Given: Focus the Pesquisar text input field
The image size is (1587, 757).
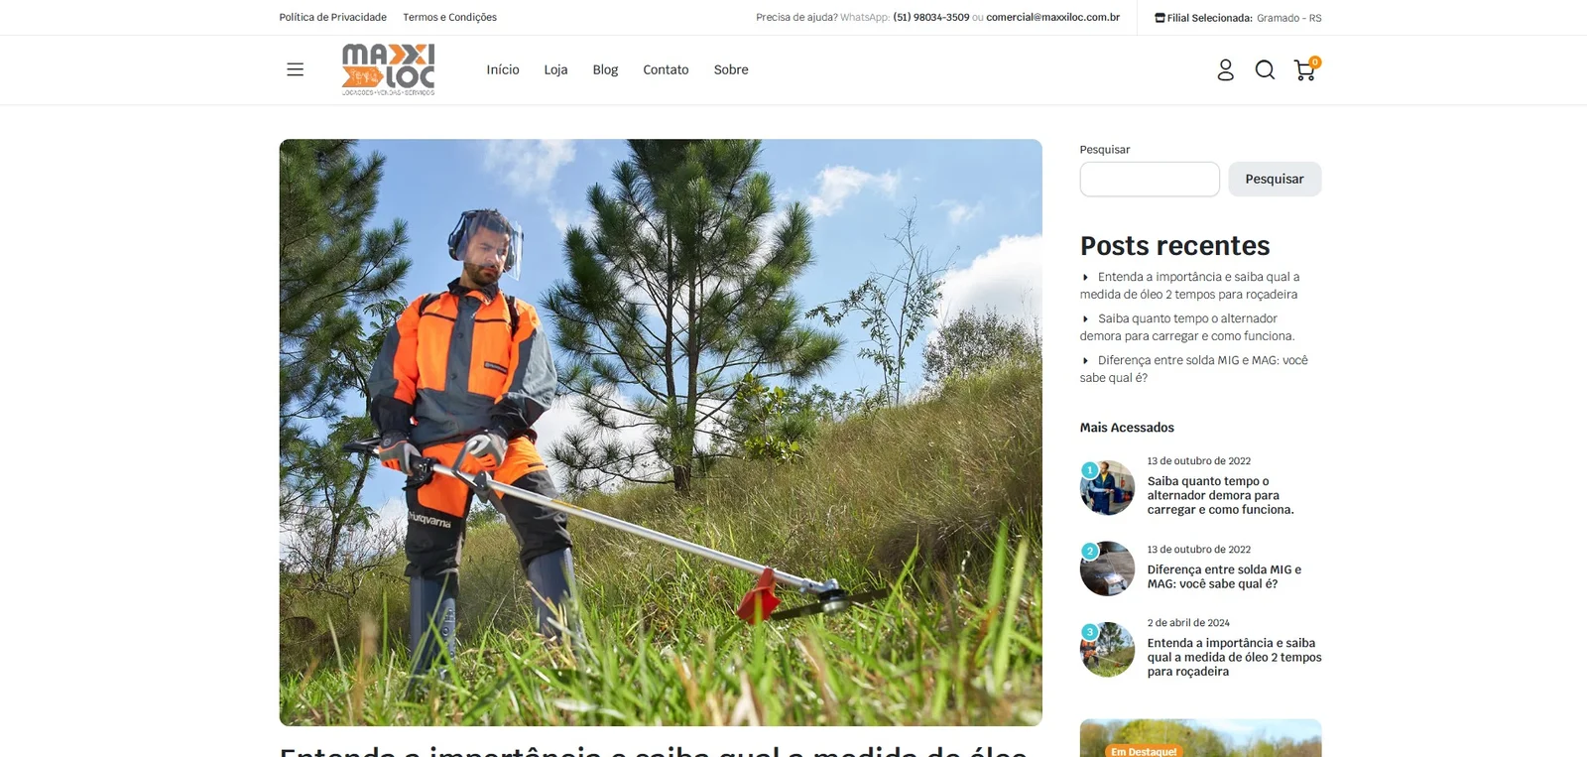Looking at the screenshot, I should (x=1150, y=179).
